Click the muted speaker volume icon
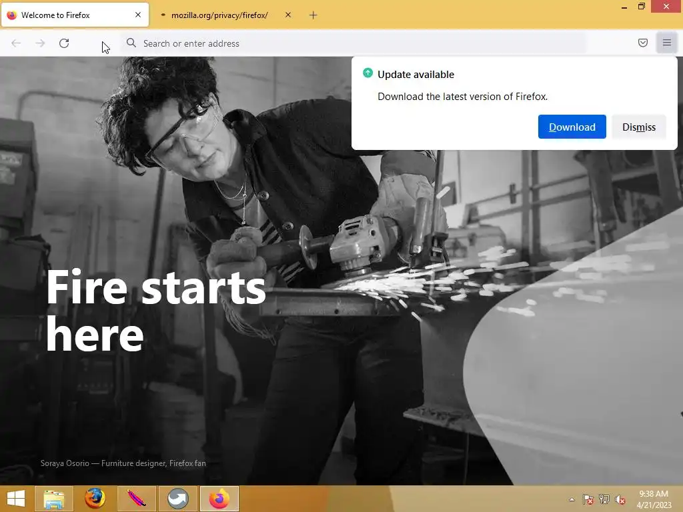Screen dimensions: 683x512 click(620, 499)
